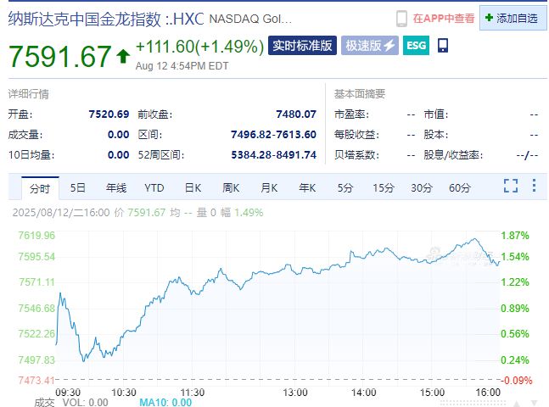Click the 股息/收益率 label
The height and width of the screenshot is (407, 549).
point(453,154)
